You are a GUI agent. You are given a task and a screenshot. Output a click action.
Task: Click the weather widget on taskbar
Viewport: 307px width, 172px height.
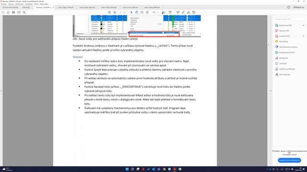coord(7,169)
